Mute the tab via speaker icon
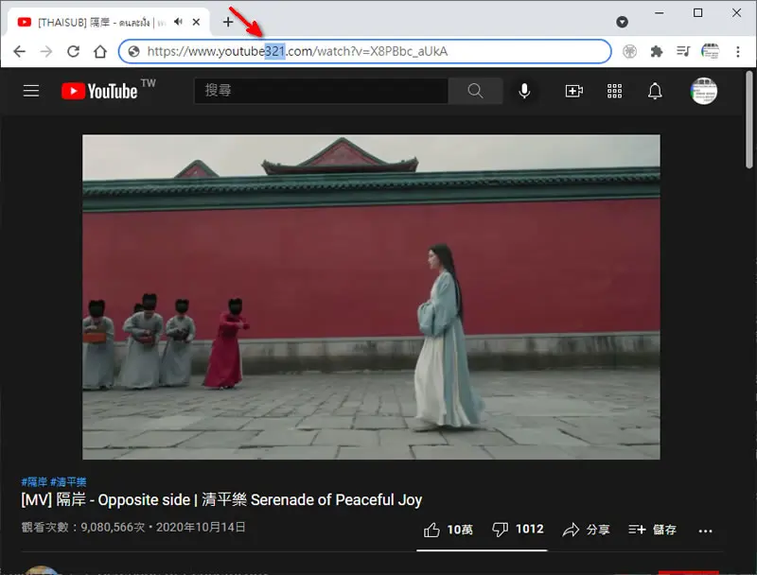 point(179,22)
